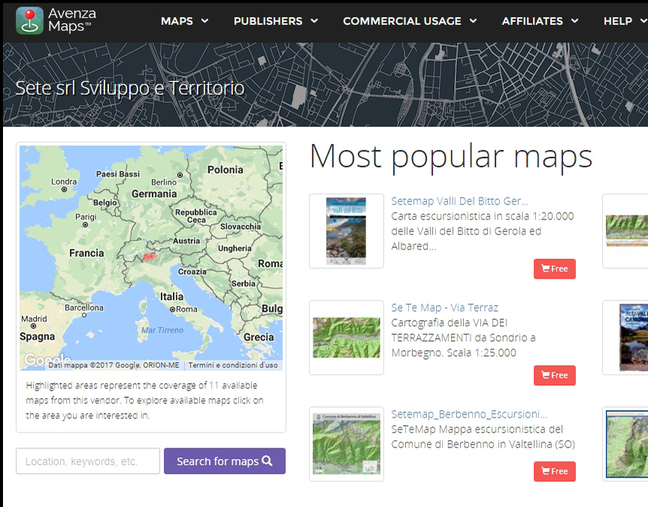Click cart icon in Via Terraz Free button

(546, 376)
